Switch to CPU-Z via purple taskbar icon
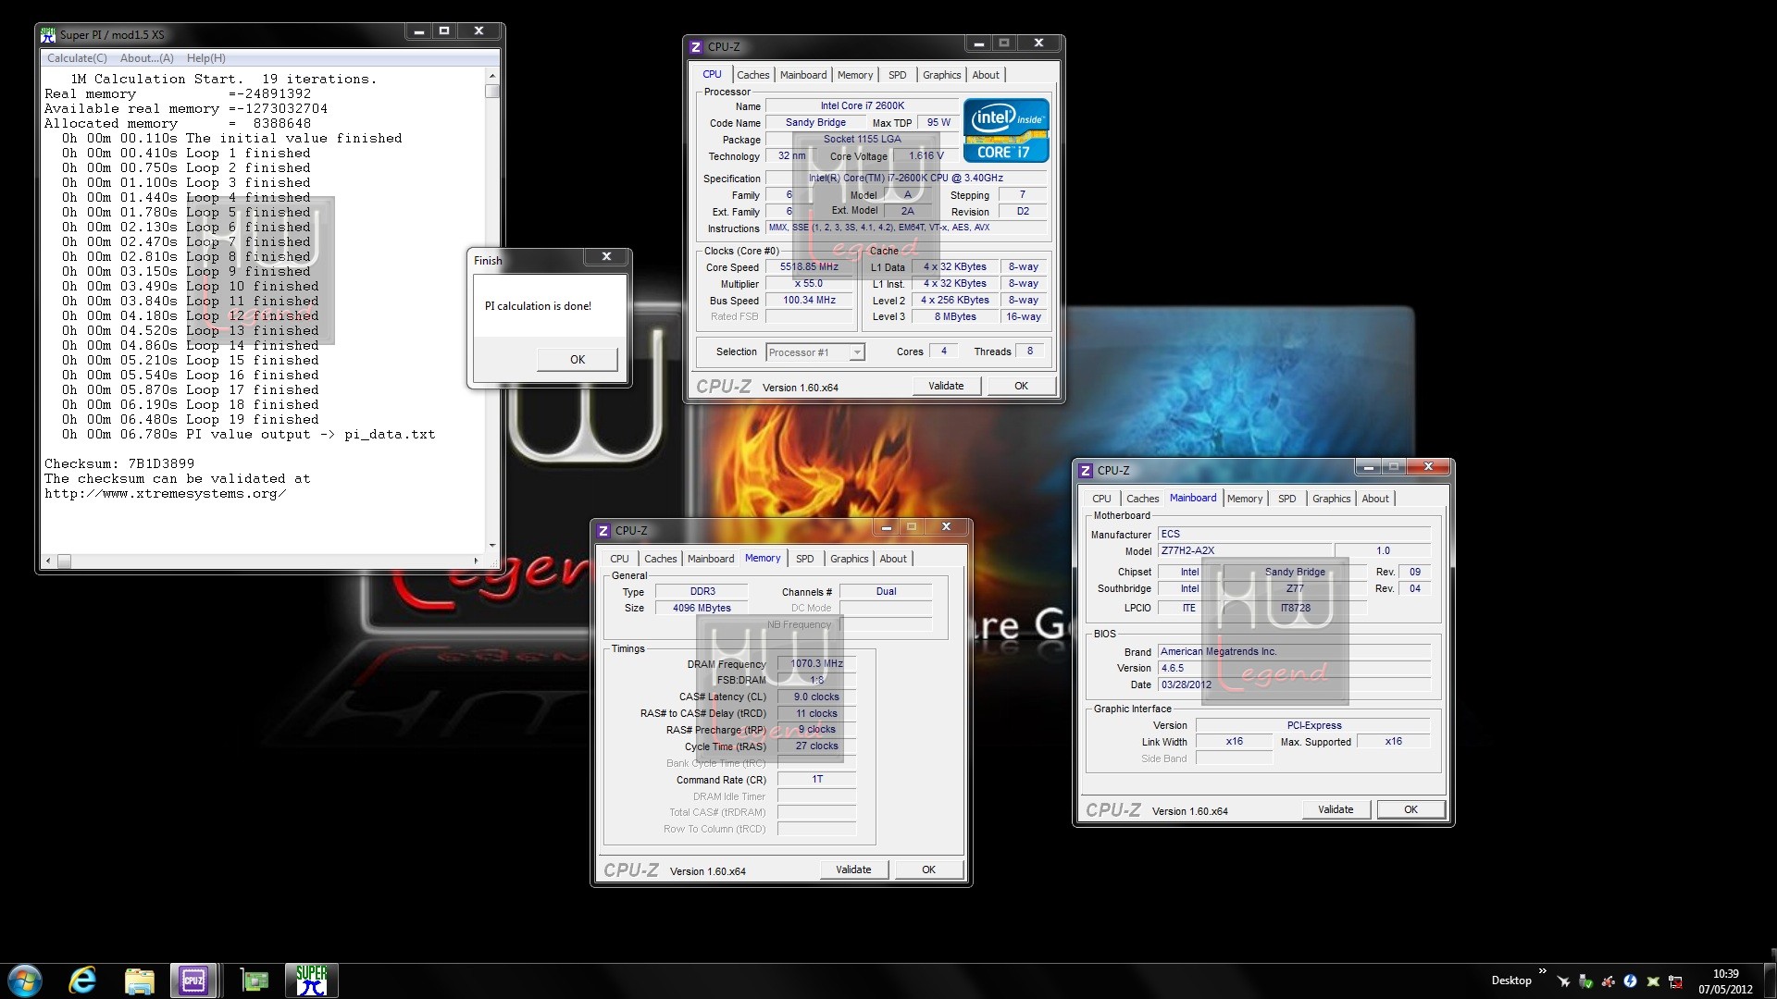The image size is (1777, 999). pyautogui.click(x=193, y=980)
